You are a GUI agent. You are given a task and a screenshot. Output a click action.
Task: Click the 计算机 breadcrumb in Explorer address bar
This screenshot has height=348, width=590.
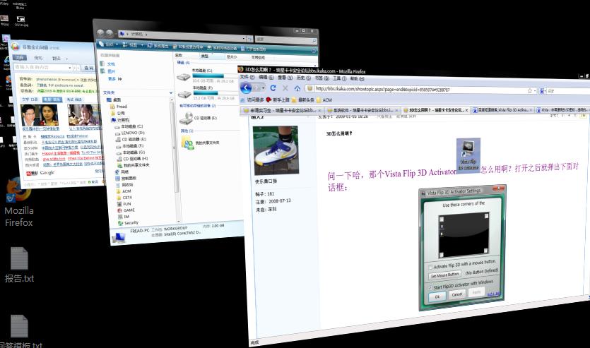(x=136, y=34)
